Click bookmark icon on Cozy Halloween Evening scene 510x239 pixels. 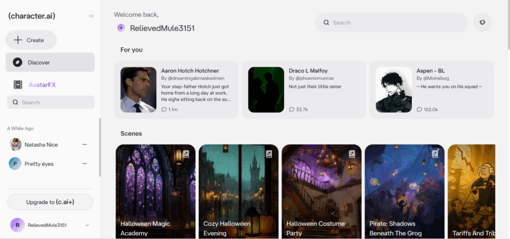click(269, 154)
